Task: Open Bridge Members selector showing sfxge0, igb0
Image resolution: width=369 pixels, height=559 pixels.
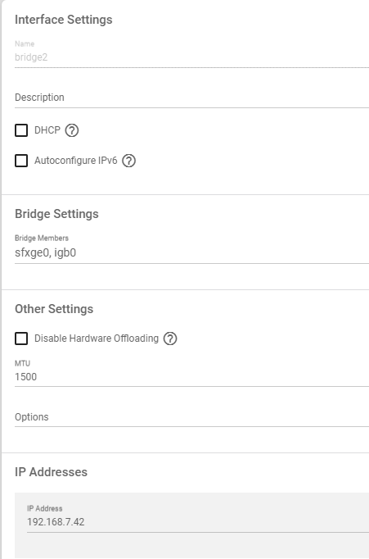Action: [191, 252]
